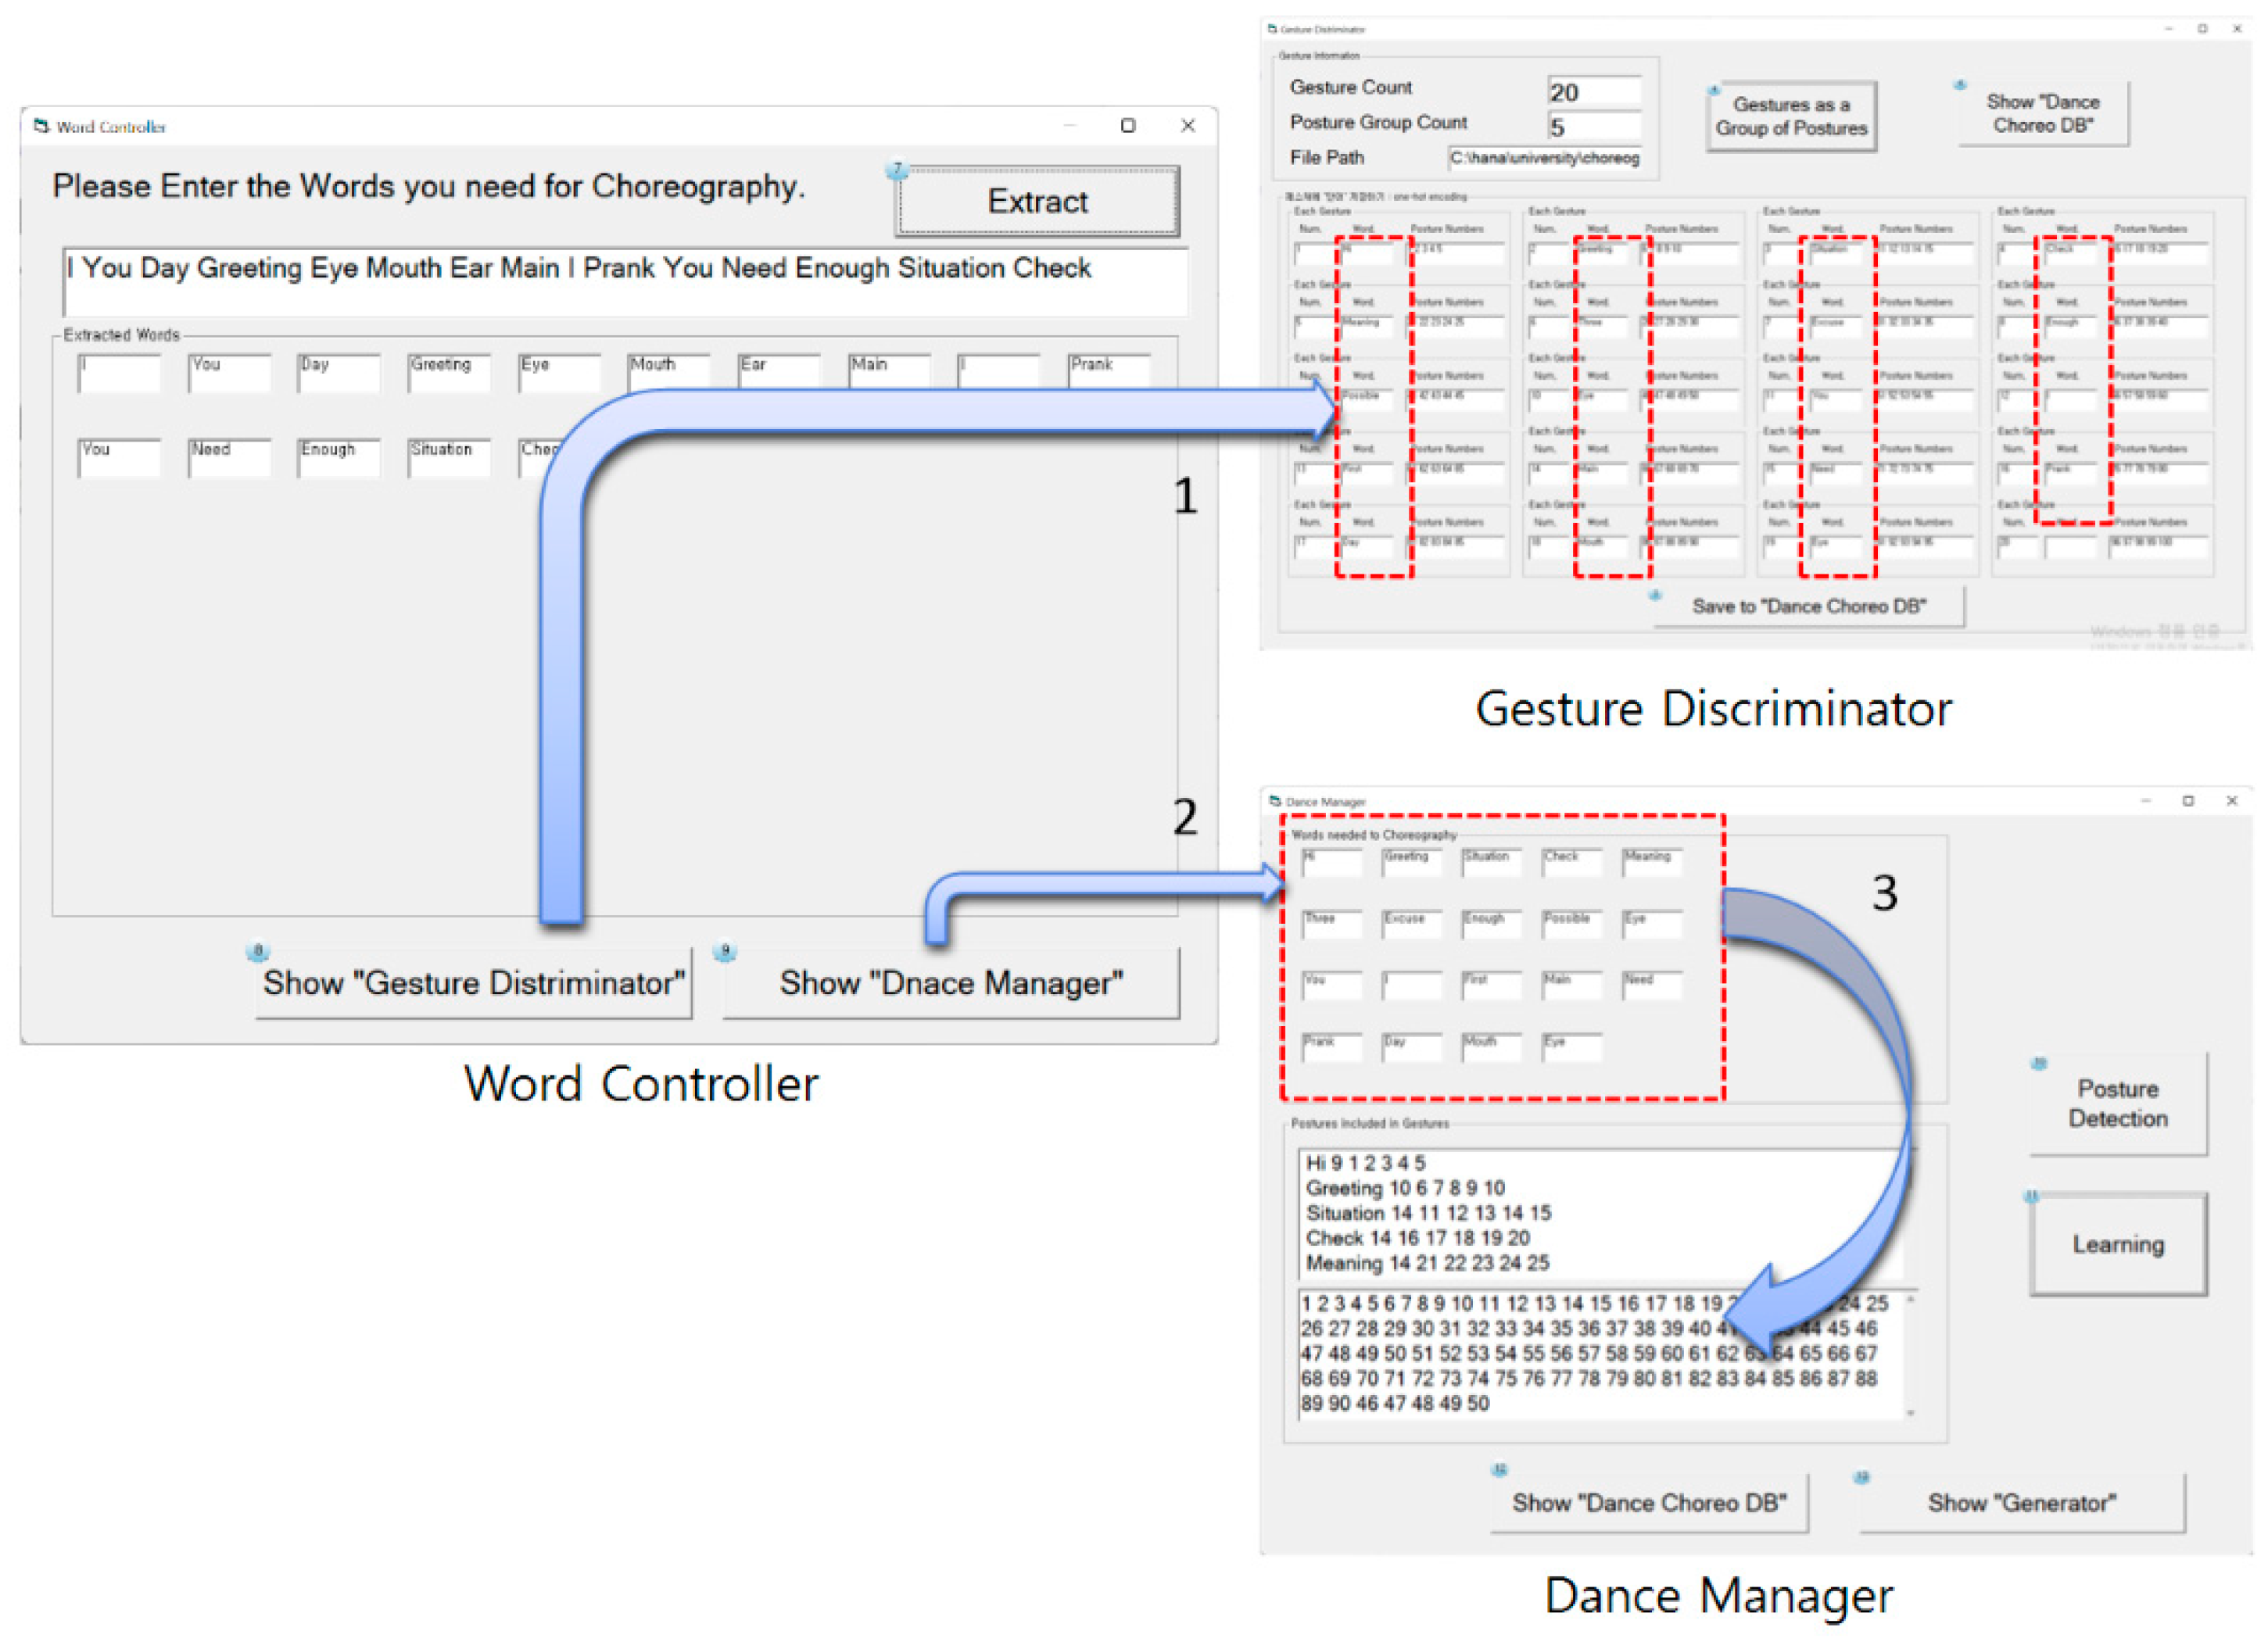Click the Gesture Discriminator window title icon
2268x1649 pixels.
pos(1272,29)
